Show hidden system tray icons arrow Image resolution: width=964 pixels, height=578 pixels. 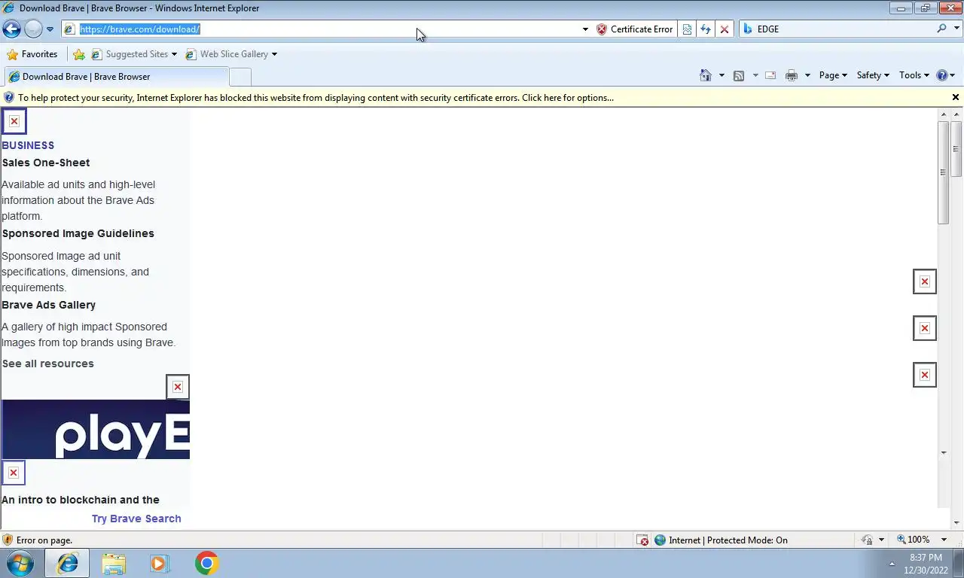pos(892,564)
